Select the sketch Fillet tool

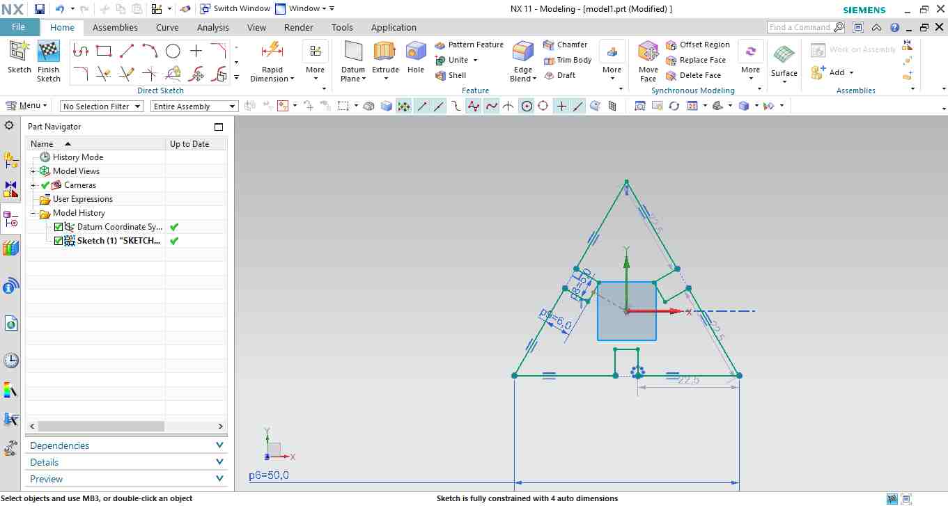(81, 73)
